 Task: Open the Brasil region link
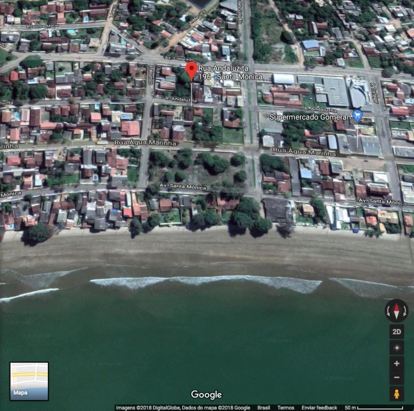(264, 408)
